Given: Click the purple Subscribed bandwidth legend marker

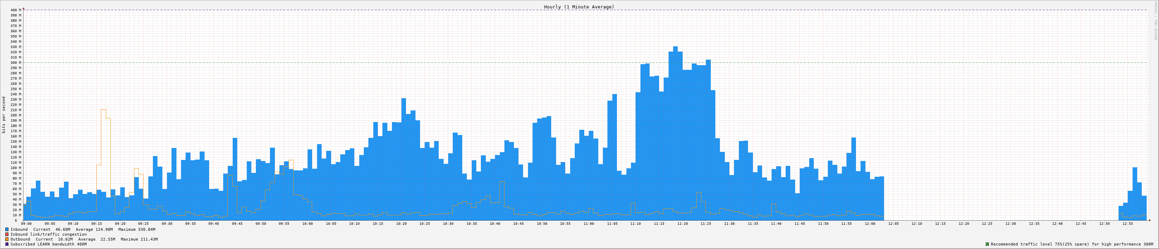Looking at the screenshot, I should click(7, 244).
